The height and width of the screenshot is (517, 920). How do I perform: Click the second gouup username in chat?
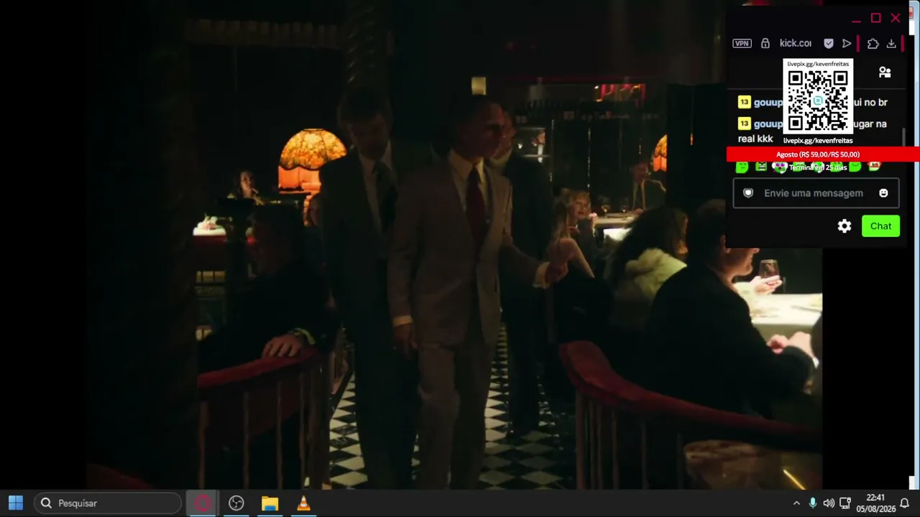(768, 124)
